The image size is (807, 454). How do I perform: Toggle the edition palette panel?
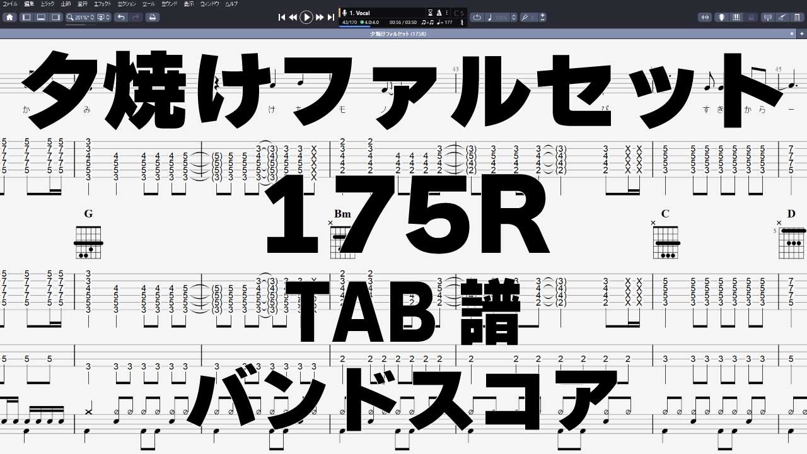pos(26,17)
